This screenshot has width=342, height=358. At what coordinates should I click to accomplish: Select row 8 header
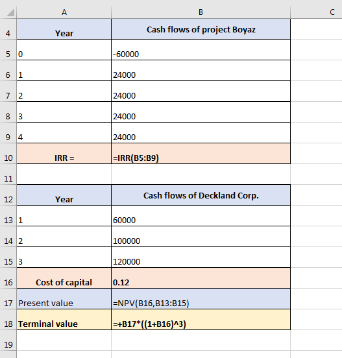pos(8,112)
